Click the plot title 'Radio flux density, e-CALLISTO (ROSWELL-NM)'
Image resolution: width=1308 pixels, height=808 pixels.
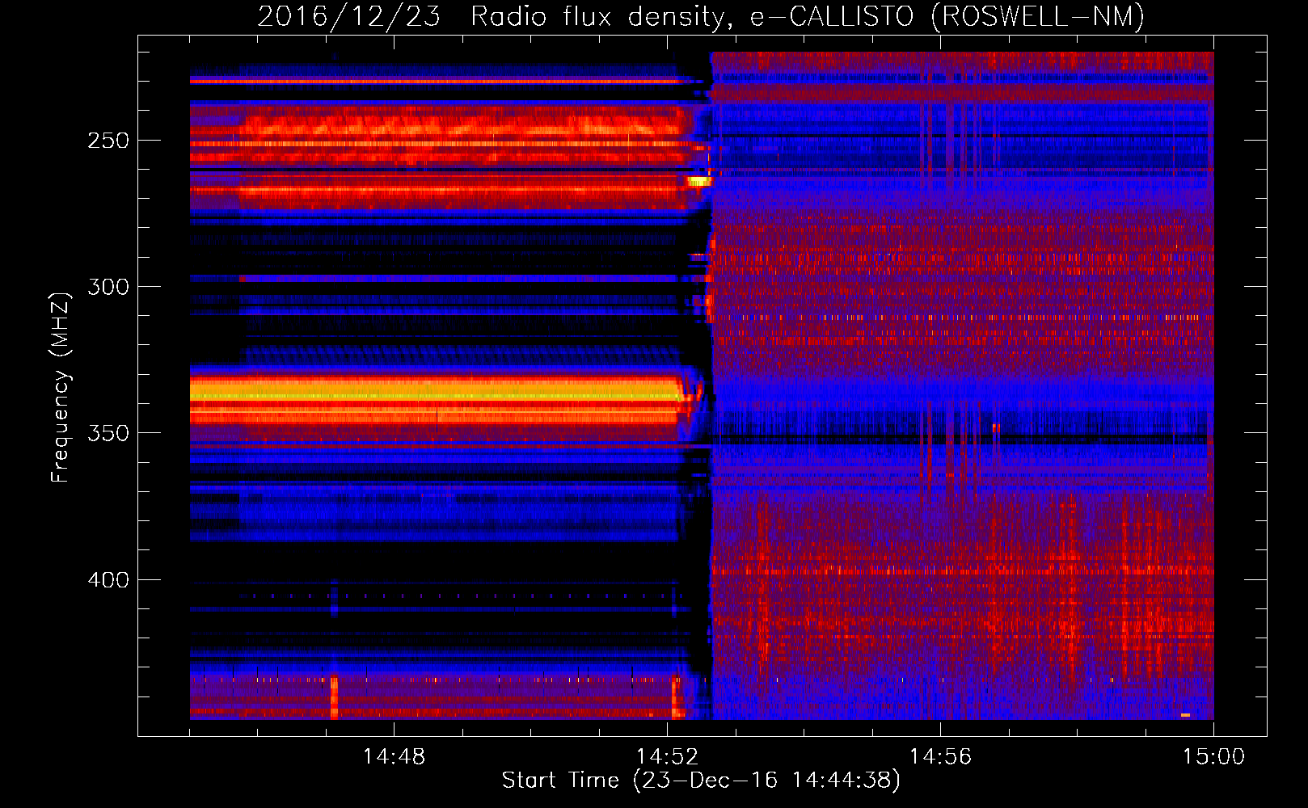(808, 16)
